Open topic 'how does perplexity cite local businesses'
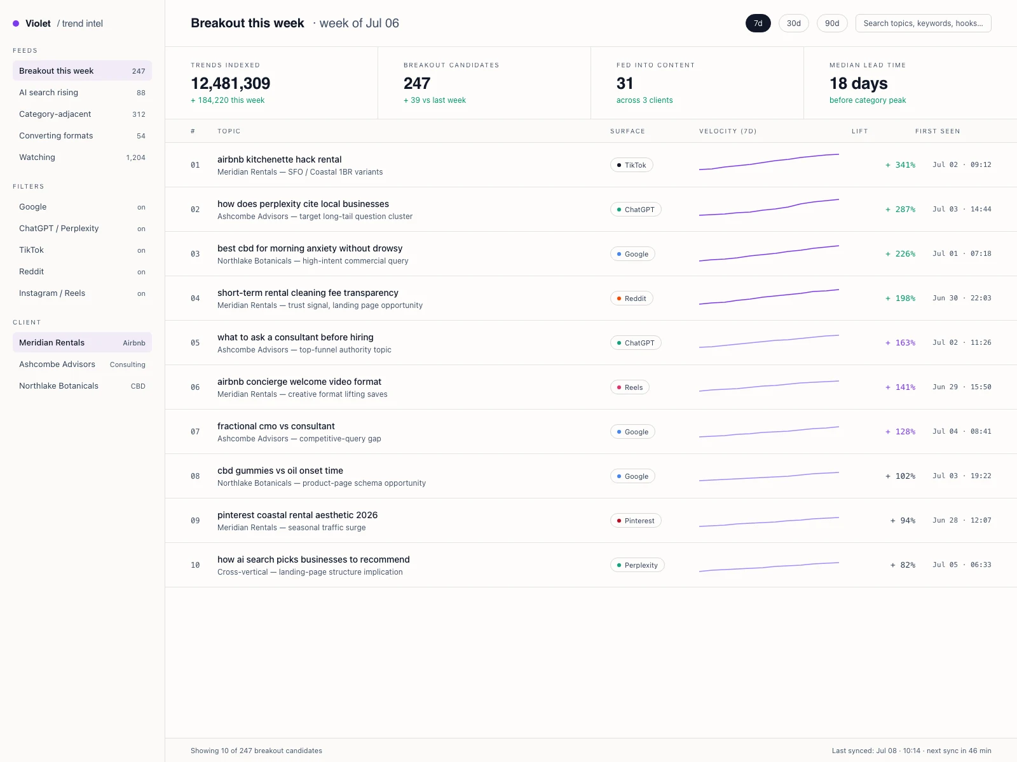1017x762 pixels. pyautogui.click(x=303, y=204)
